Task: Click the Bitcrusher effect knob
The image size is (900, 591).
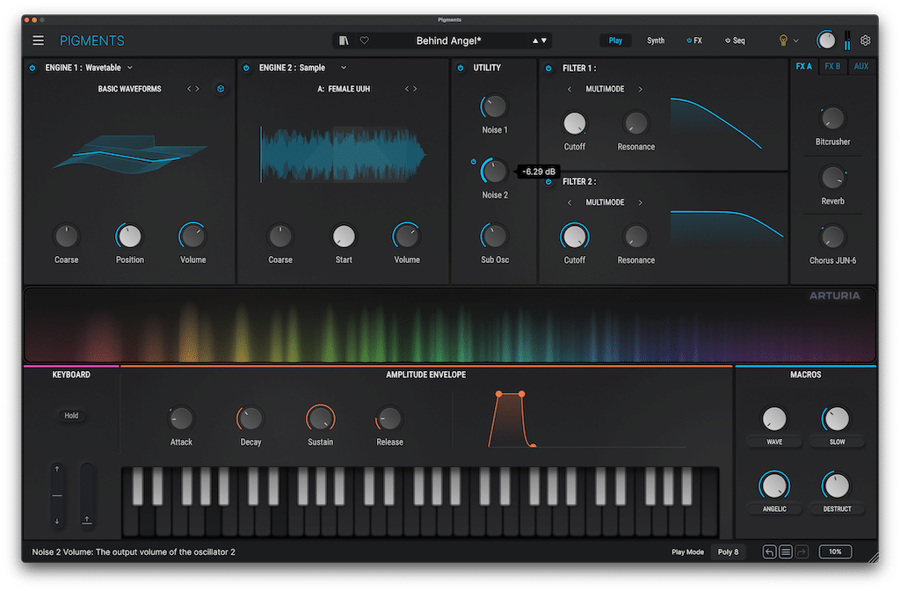Action: click(832, 119)
